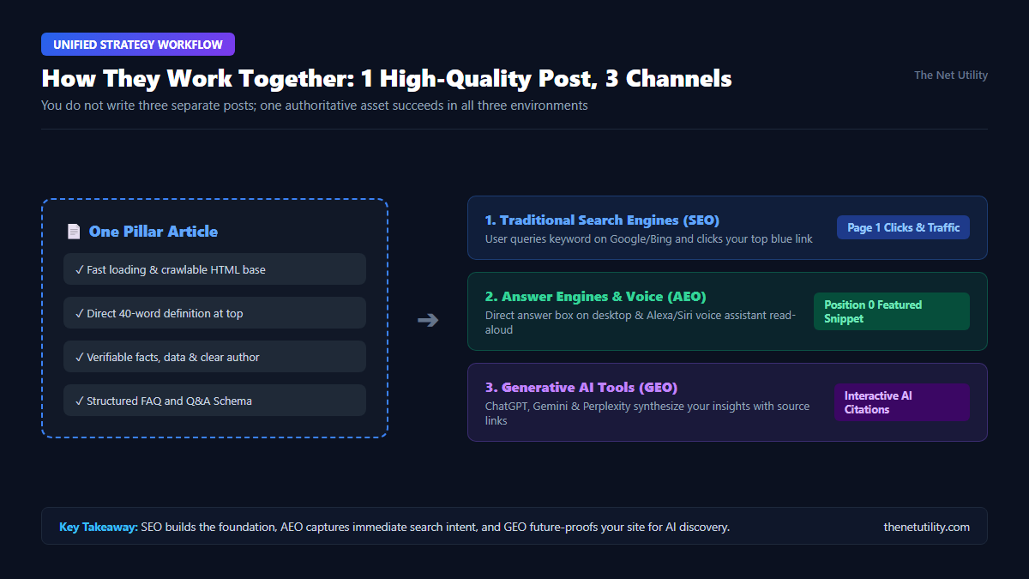Open the thenetutility.com link
This screenshot has height=579, width=1029.
click(x=926, y=527)
